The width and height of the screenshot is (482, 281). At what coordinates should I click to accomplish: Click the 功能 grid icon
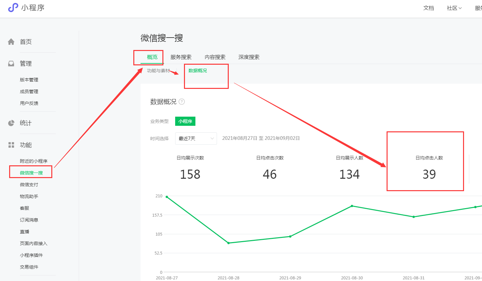pyautogui.click(x=11, y=145)
